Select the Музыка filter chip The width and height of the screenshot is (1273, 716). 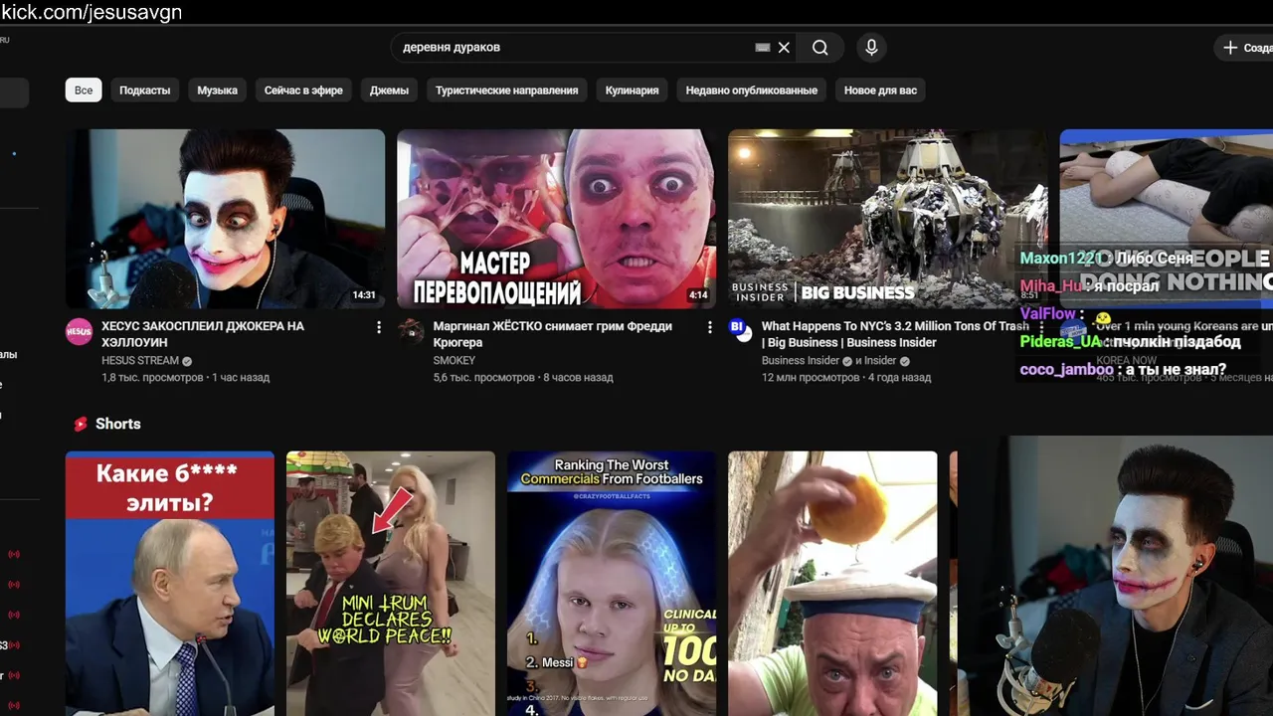coord(217,90)
